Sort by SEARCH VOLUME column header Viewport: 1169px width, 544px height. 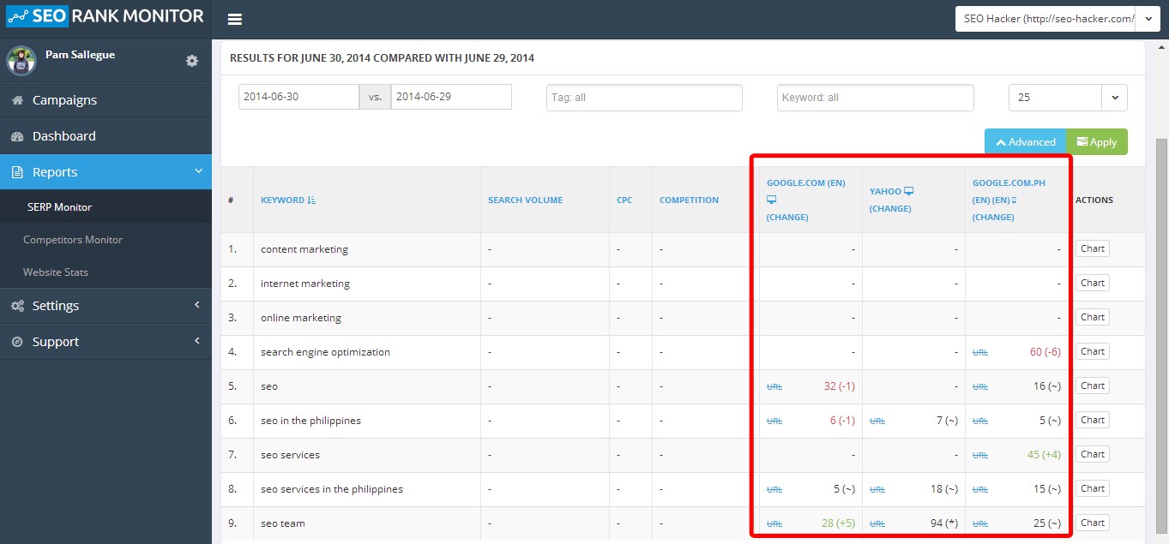coord(525,200)
